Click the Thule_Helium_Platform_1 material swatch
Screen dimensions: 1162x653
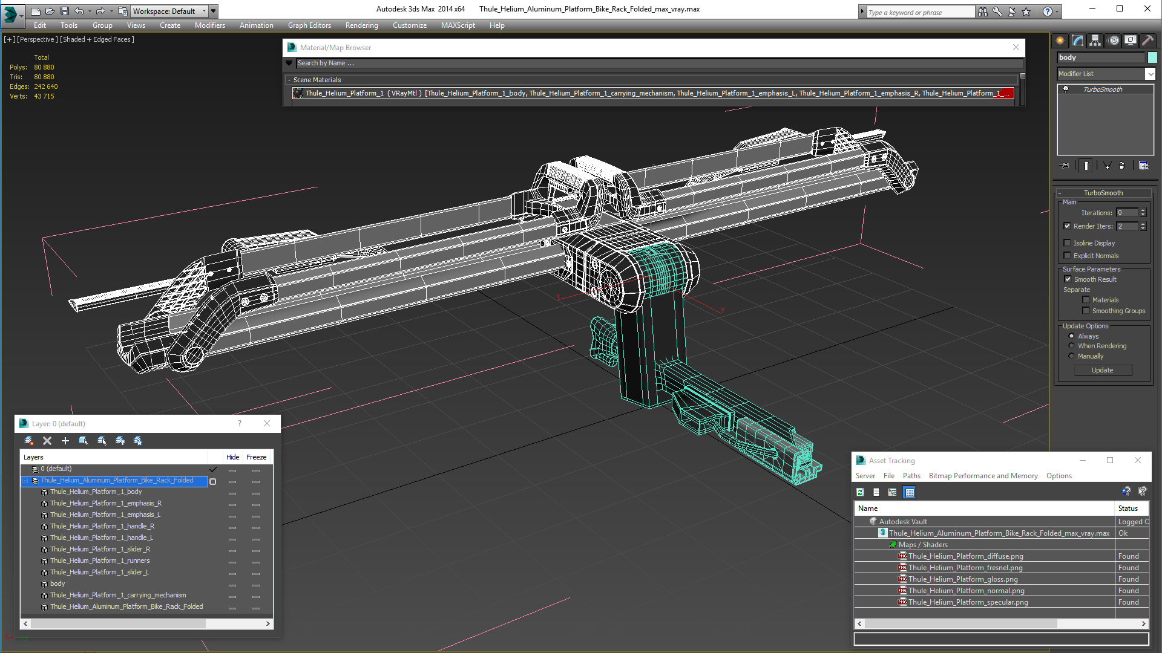(x=298, y=93)
